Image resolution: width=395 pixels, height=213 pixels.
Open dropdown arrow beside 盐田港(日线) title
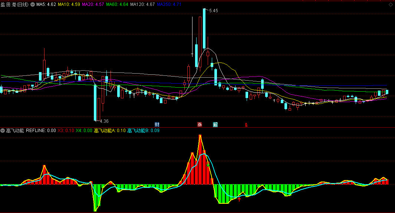click(33, 4)
